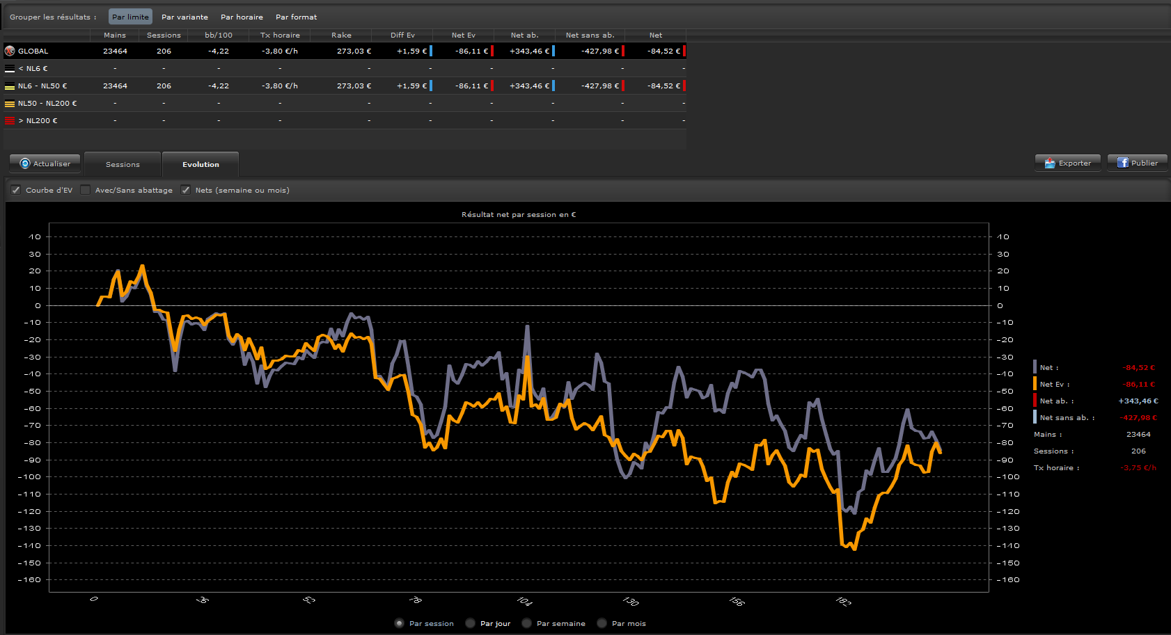Click GLOBAL bb/100 value -4,22
The height and width of the screenshot is (635, 1171).
[219, 51]
